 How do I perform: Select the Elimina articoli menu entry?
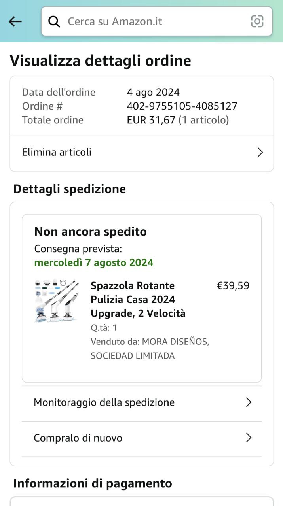tap(57, 152)
